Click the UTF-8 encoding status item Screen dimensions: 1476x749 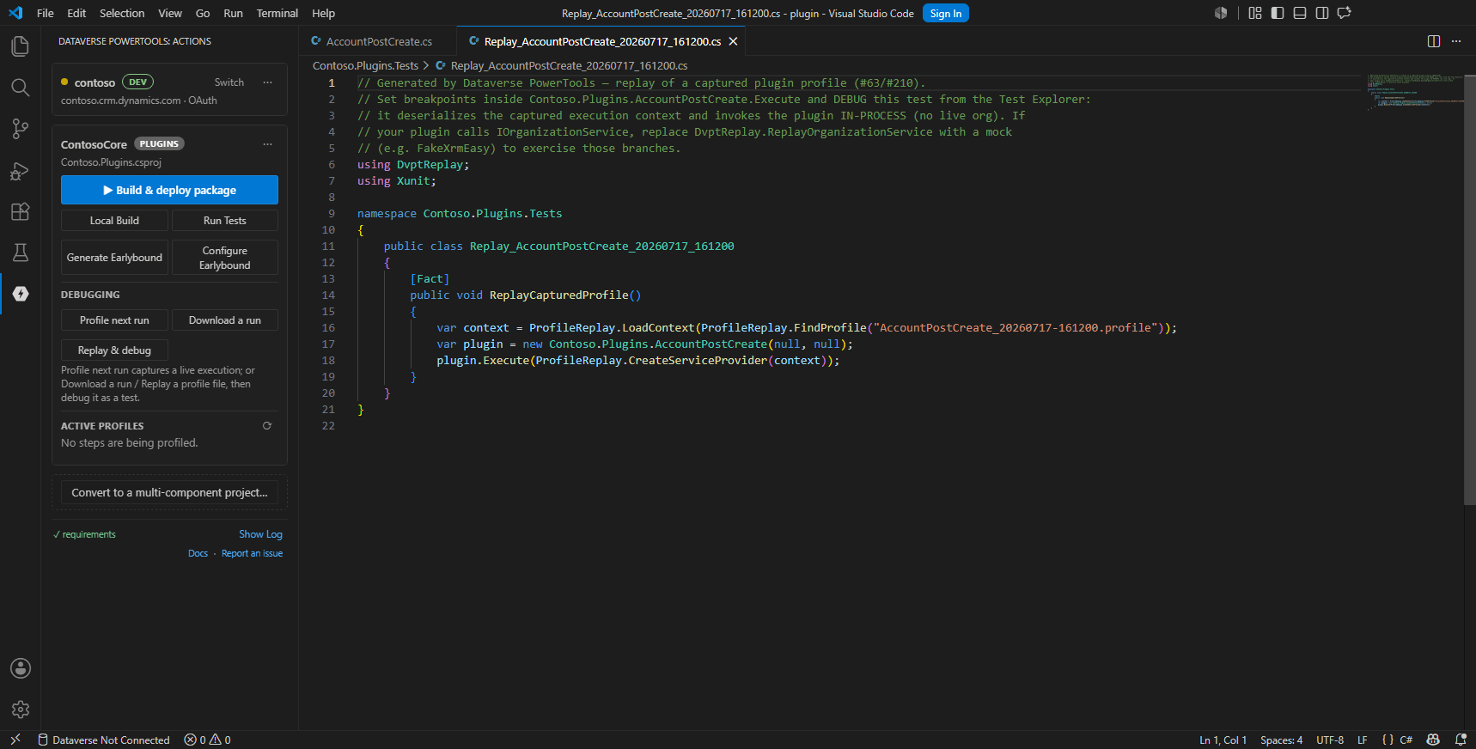[1330, 740]
